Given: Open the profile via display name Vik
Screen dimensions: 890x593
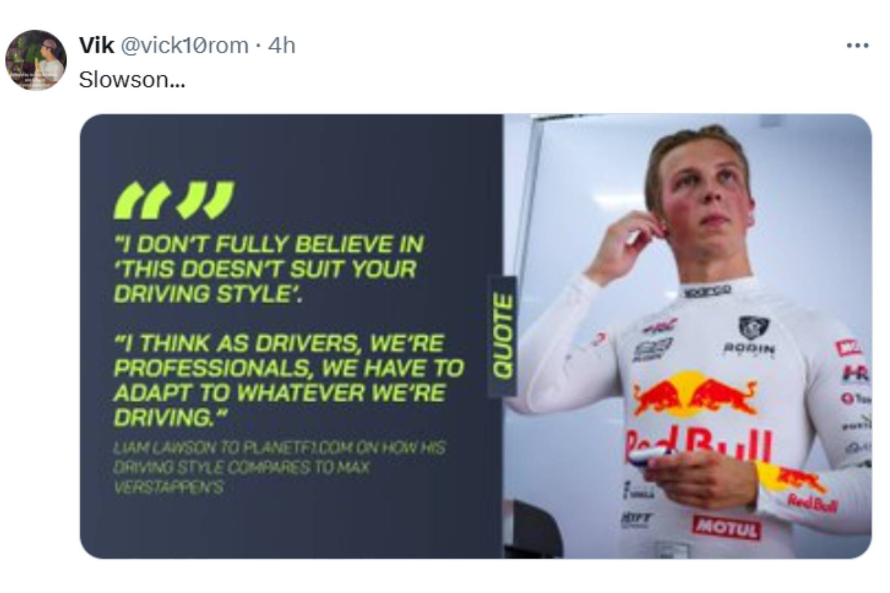Looking at the screenshot, I should (96, 45).
